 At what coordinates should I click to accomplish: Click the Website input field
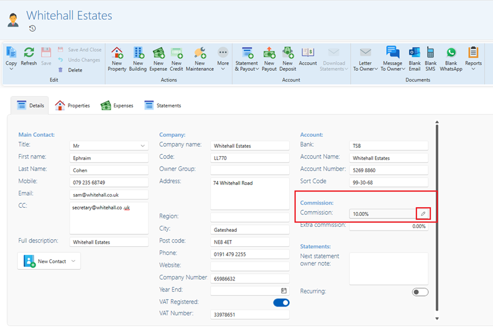click(x=250, y=266)
